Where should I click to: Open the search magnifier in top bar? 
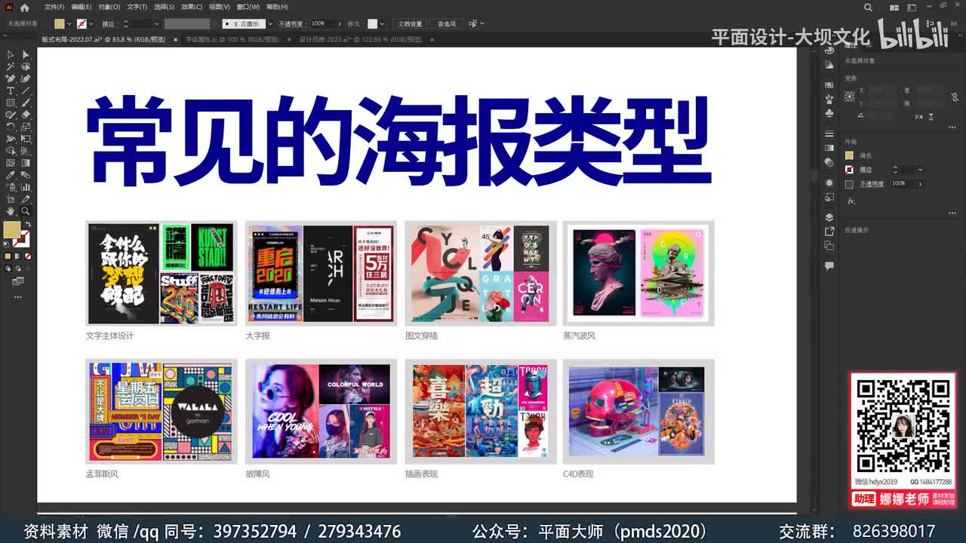click(x=869, y=7)
